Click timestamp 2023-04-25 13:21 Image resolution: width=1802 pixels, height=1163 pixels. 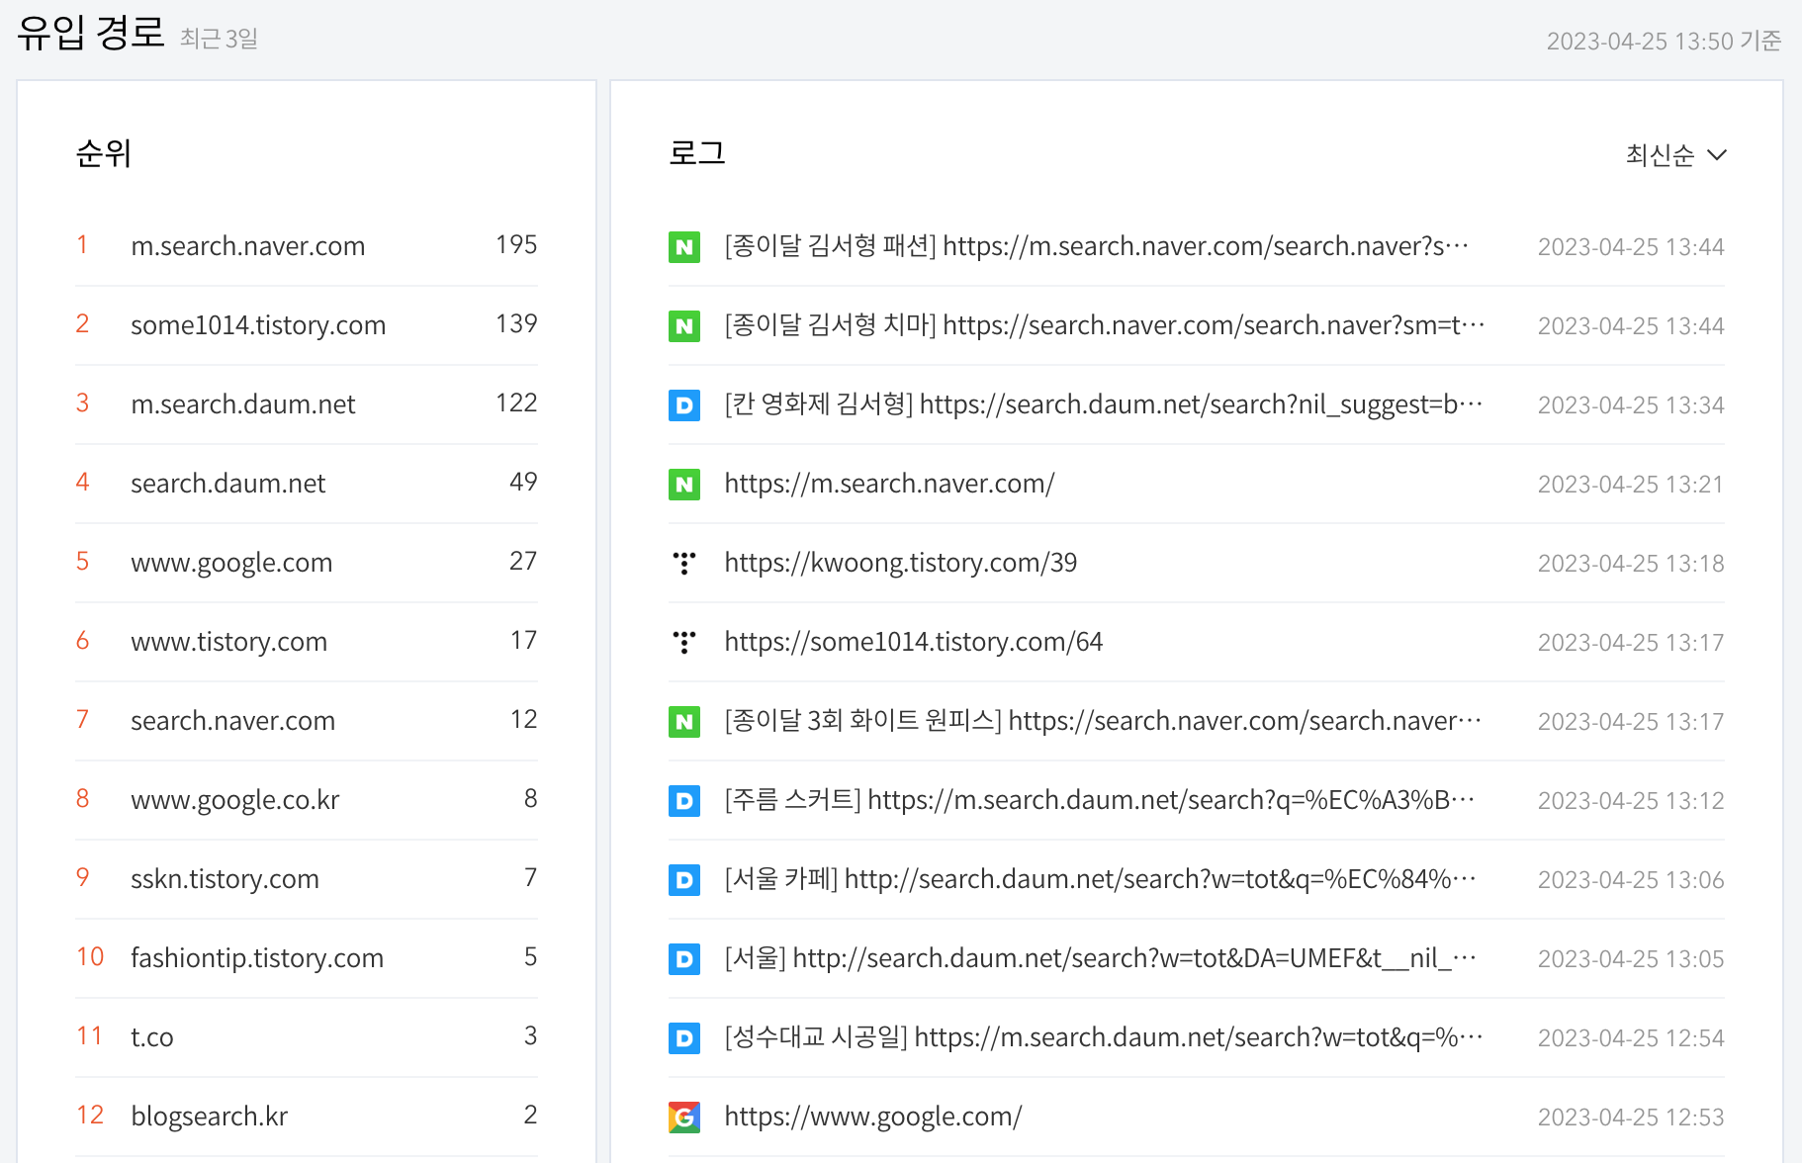[1631, 485]
